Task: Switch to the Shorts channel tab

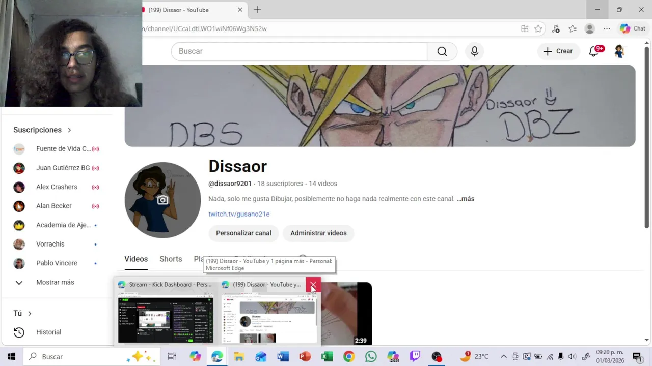Action: click(171, 259)
